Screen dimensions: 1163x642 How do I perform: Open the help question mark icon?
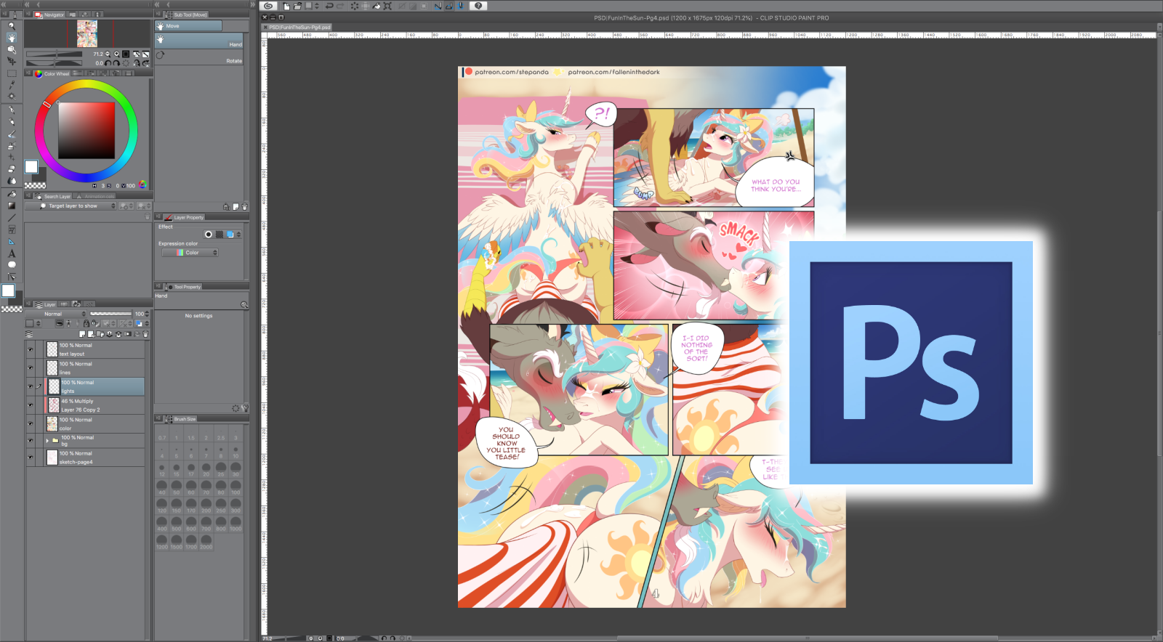click(478, 6)
